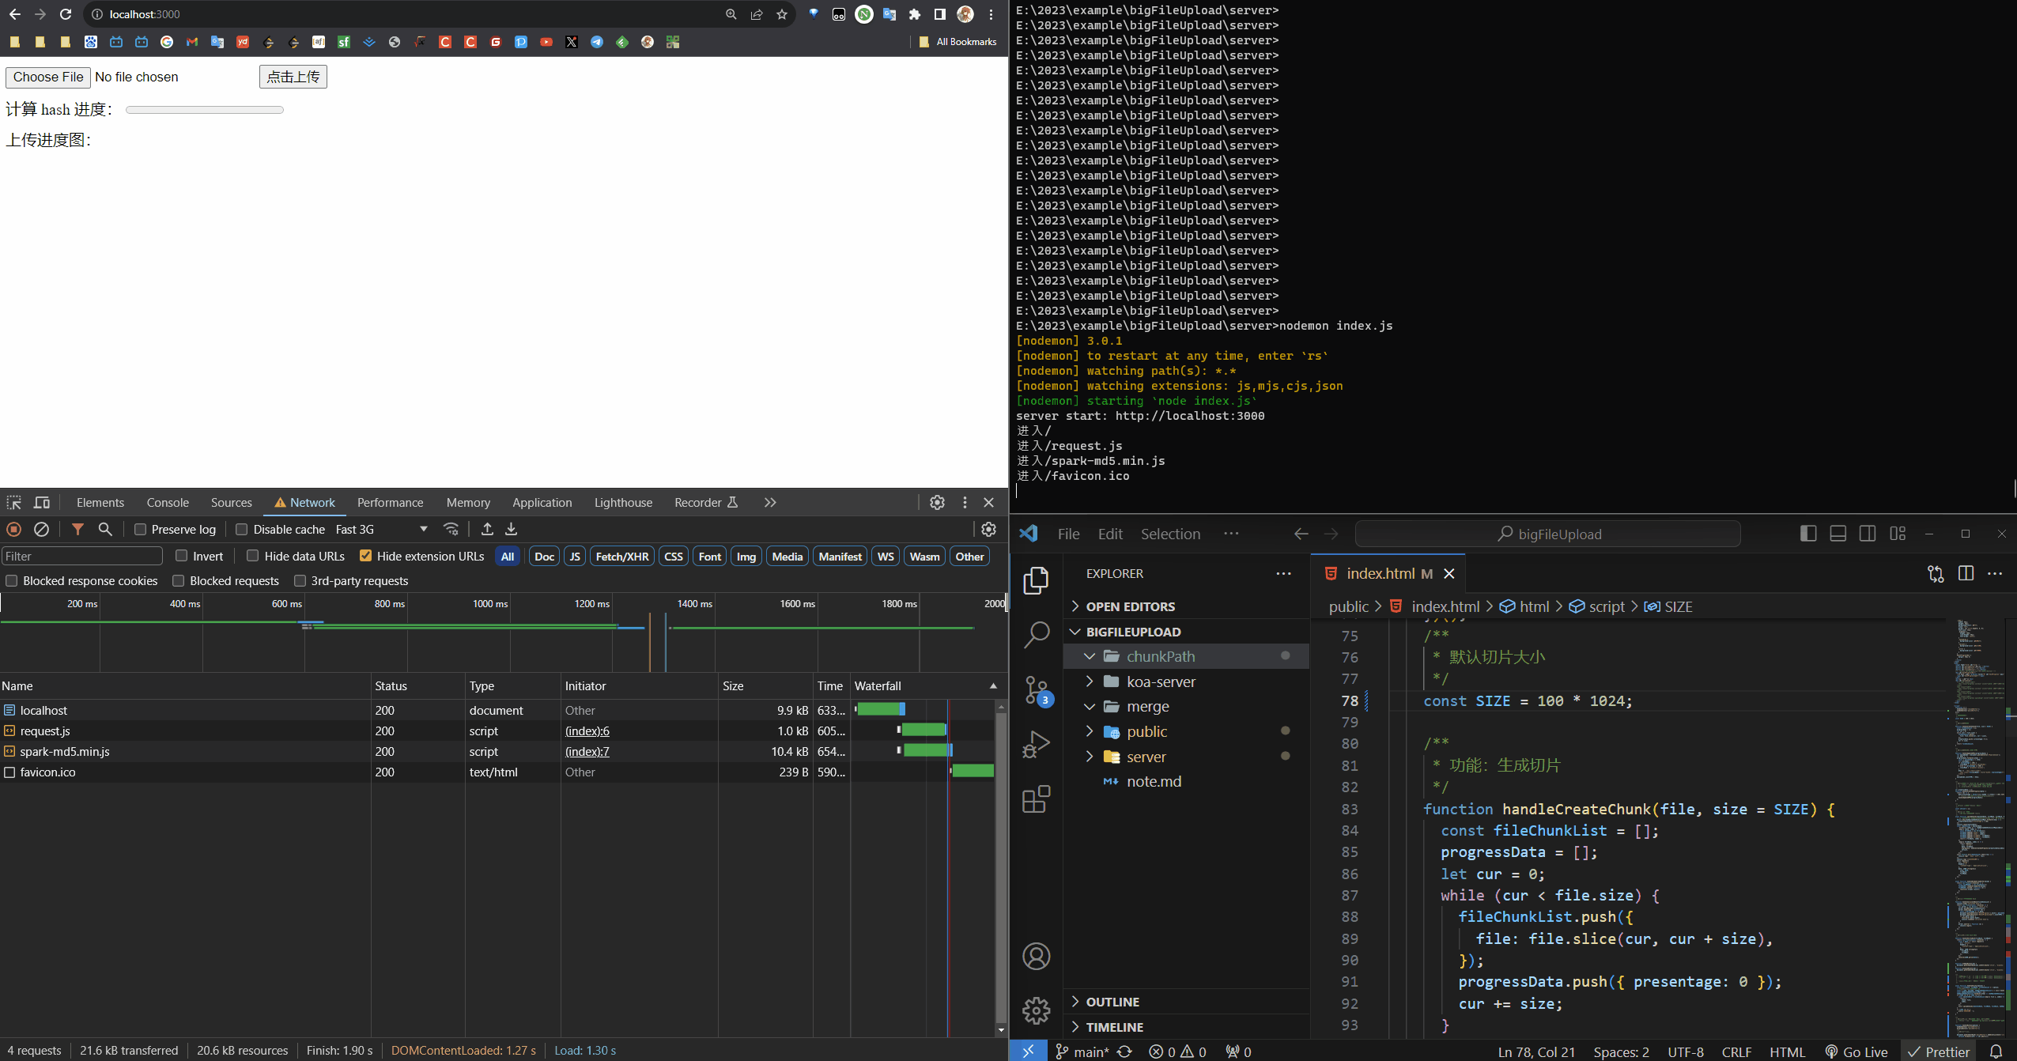The height and width of the screenshot is (1061, 2017).
Task: Click the 点击上传 upload button
Action: click(292, 76)
